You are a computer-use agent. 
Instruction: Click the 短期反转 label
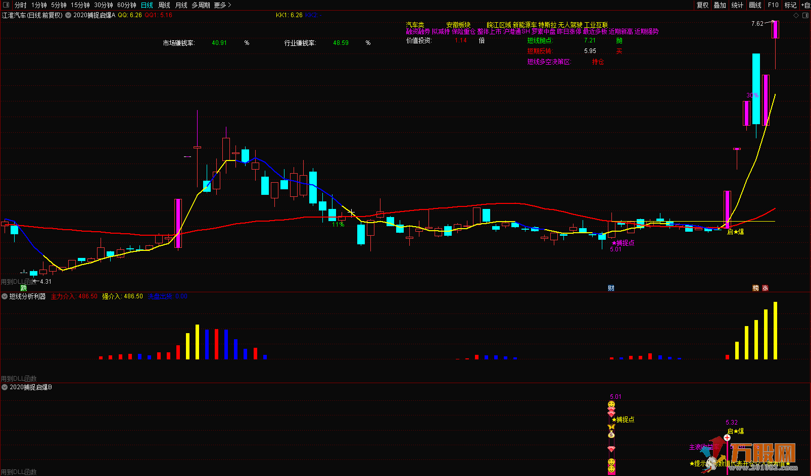(540, 51)
